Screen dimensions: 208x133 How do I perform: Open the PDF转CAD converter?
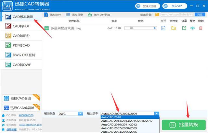[21, 45]
